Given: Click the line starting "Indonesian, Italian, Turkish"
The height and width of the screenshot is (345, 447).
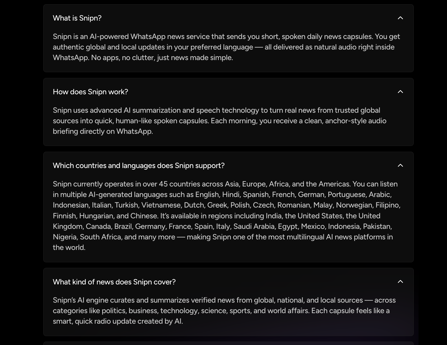Looking at the screenshot, I should [226, 205].
